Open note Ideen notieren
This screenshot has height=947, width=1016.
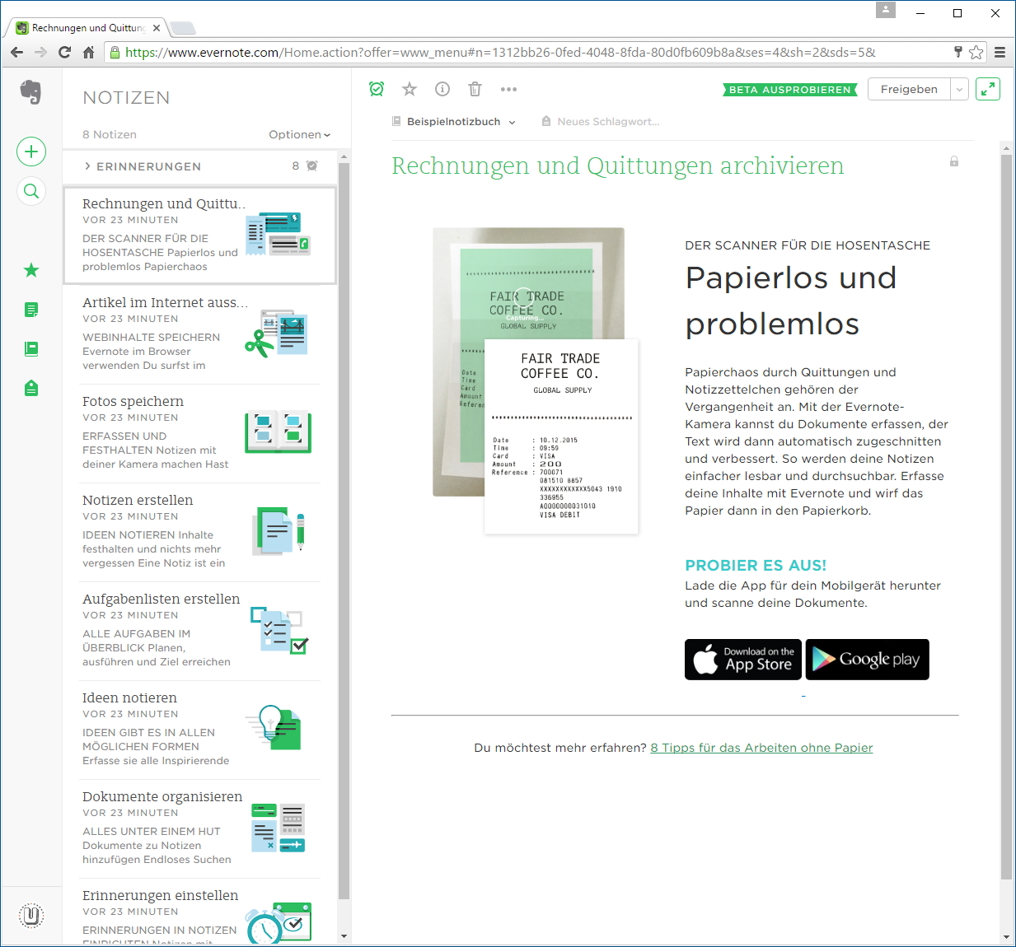coord(199,730)
